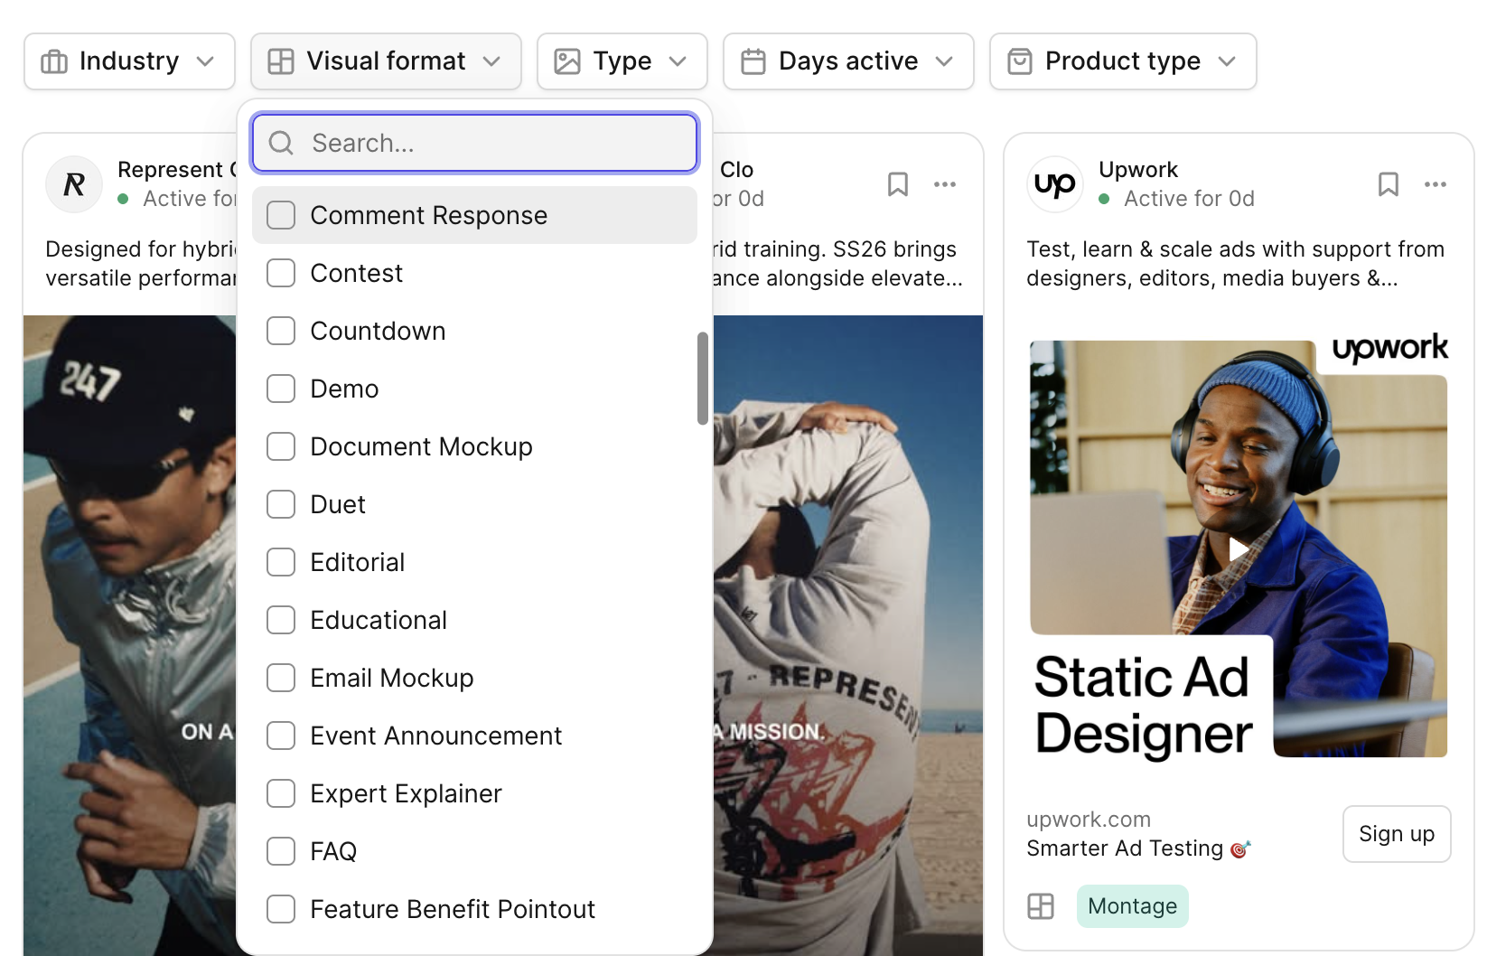Viewport: 1487px width, 956px height.
Task: Focus the visual format Search field
Action: click(x=474, y=143)
